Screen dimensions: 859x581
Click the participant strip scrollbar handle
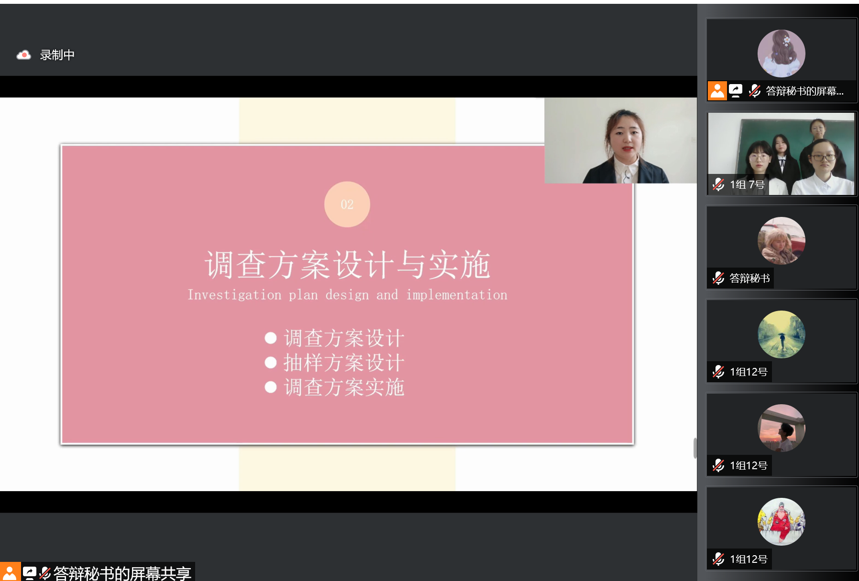695,448
